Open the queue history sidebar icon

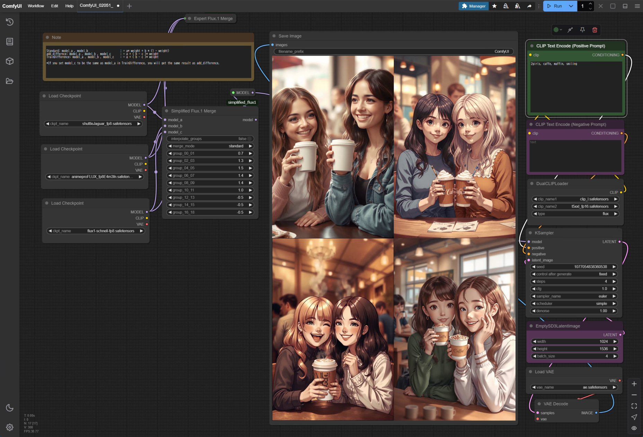point(10,22)
